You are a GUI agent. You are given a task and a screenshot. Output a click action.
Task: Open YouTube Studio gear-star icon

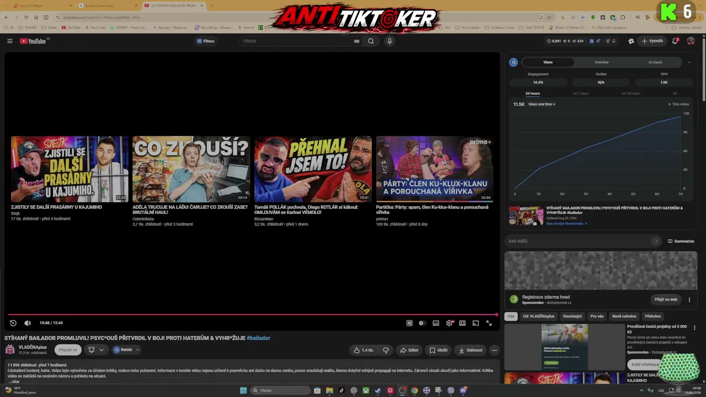click(x=631, y=41)
